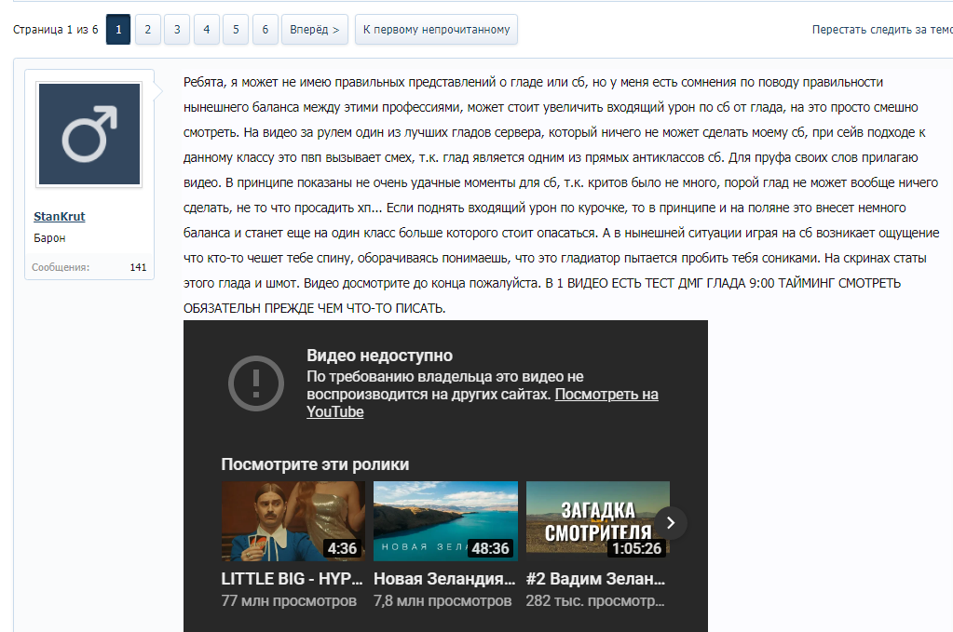
Task: Follow the Посмотреть на YouTube link
Action: click(606, 394)
